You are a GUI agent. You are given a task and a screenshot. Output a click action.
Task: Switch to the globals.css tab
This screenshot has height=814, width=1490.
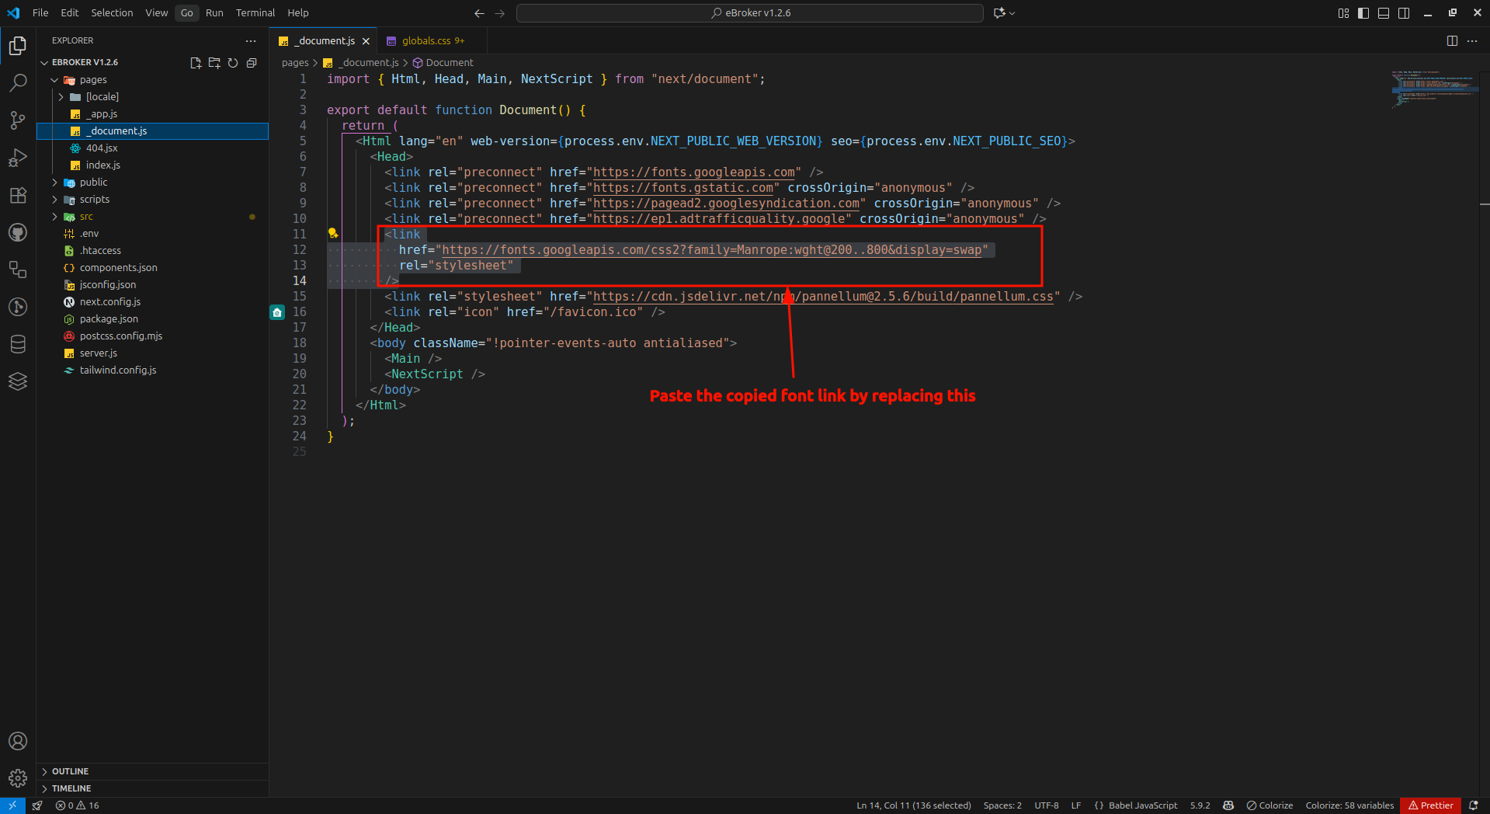tap(426, 41)
